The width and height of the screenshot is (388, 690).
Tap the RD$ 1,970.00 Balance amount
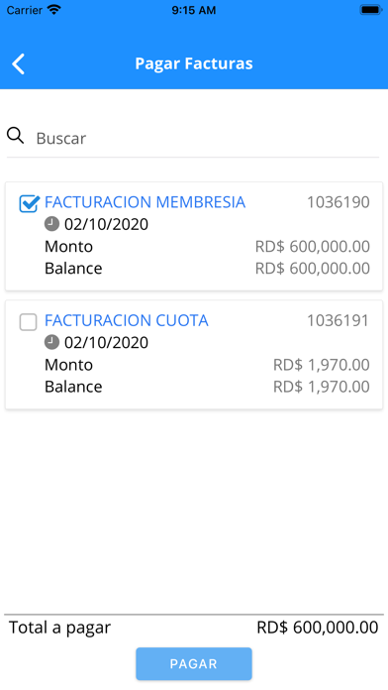pyautogui.click(x=322, y=387)
